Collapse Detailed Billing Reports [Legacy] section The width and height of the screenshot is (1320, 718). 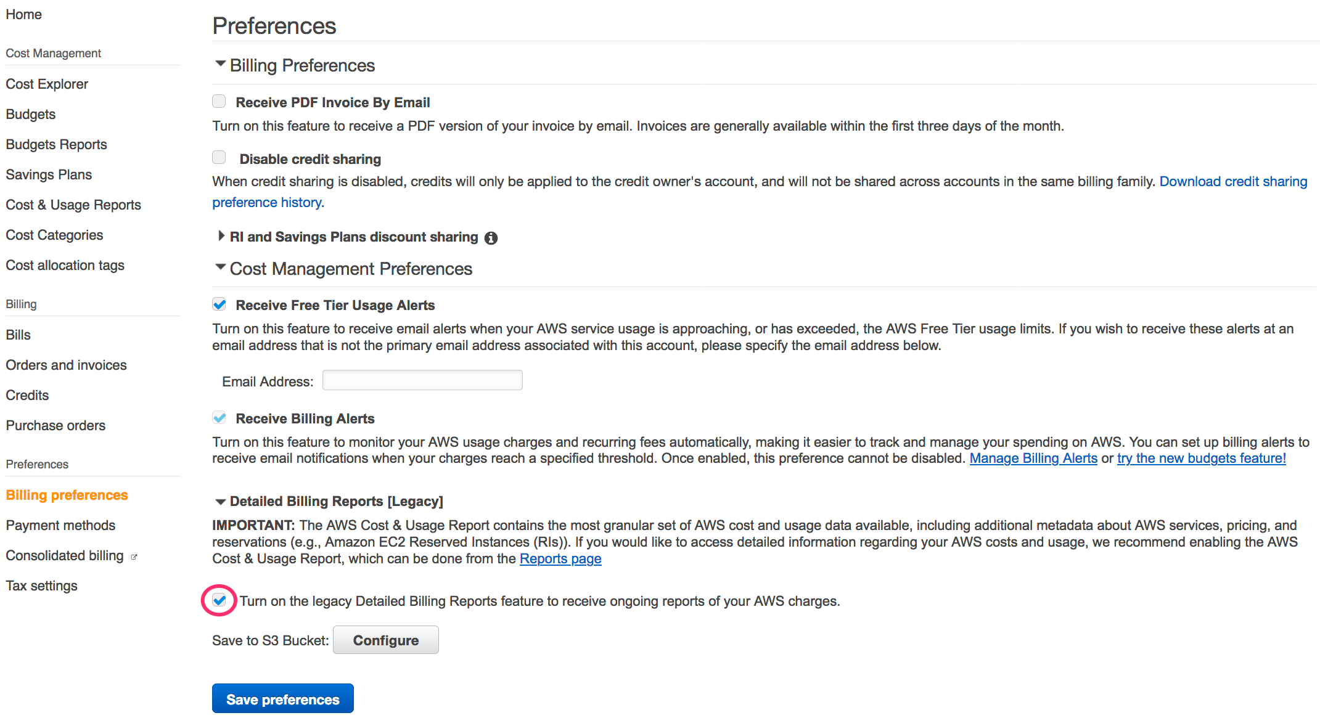point(220,502)
